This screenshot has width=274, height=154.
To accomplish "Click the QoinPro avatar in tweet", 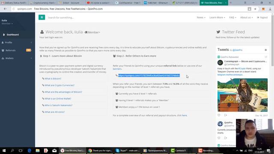I will (x=220, y=124).
